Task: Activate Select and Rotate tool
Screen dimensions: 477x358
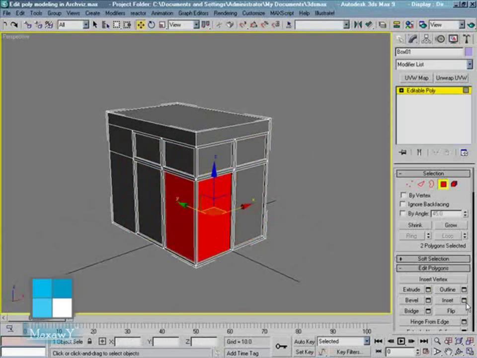Action: pos(151,25)
